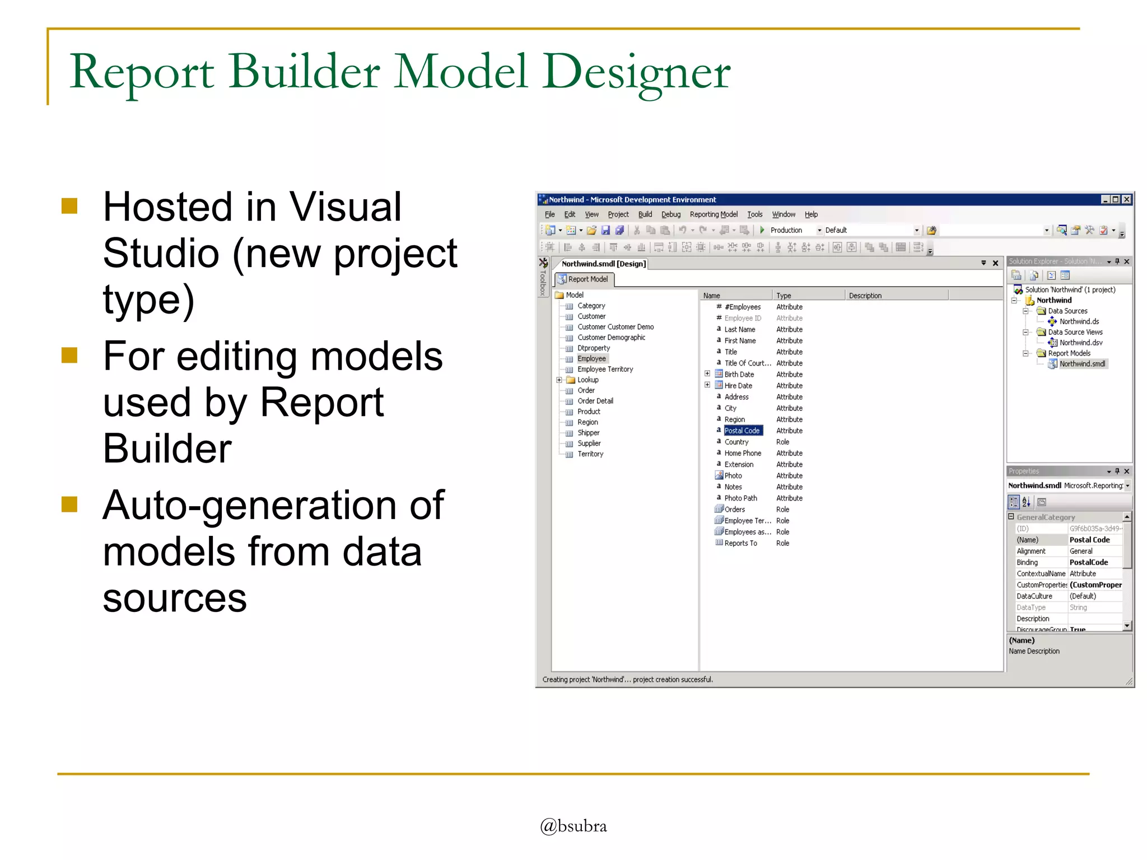Click the Open File toolbar icon
1147x860 pixels.
coord(591,230)
